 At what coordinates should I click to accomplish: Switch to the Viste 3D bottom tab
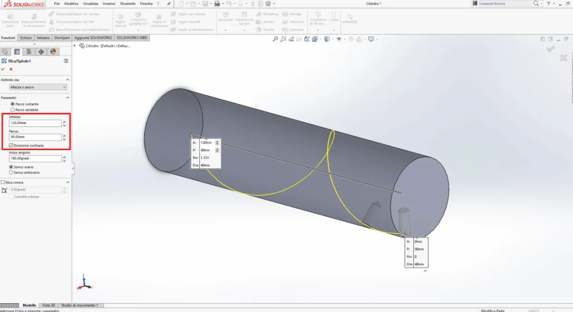(49, 306)
